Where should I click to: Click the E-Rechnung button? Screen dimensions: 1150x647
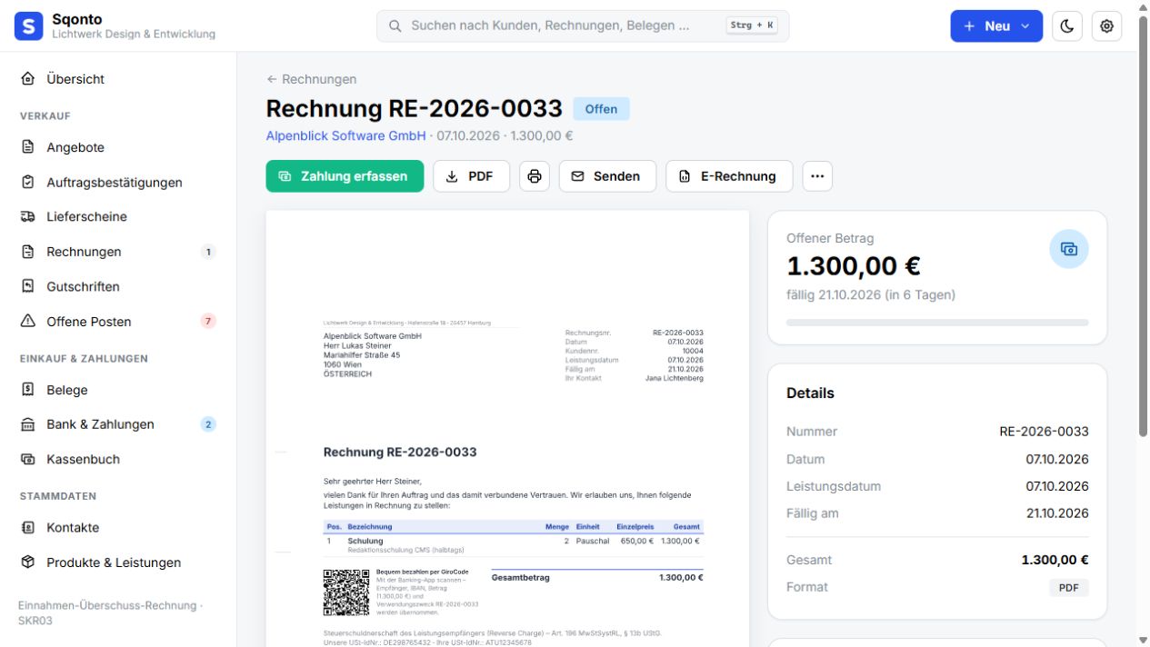729,176
